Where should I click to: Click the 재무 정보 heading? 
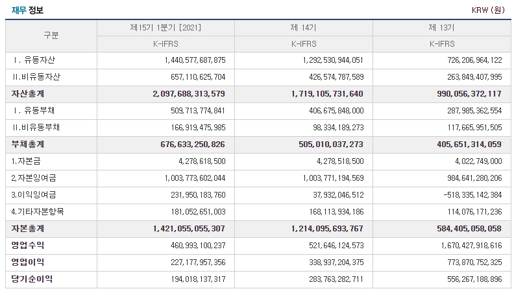coord(27,10)
